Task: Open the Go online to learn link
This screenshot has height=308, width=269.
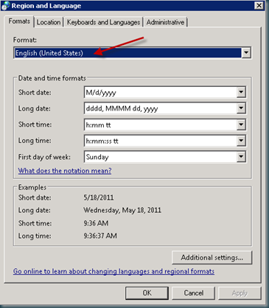Action: pos(113,271)
